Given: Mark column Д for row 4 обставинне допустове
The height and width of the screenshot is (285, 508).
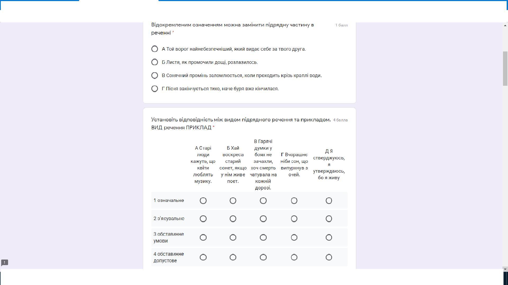Looking at the screenshot, I should click(329, 257).
